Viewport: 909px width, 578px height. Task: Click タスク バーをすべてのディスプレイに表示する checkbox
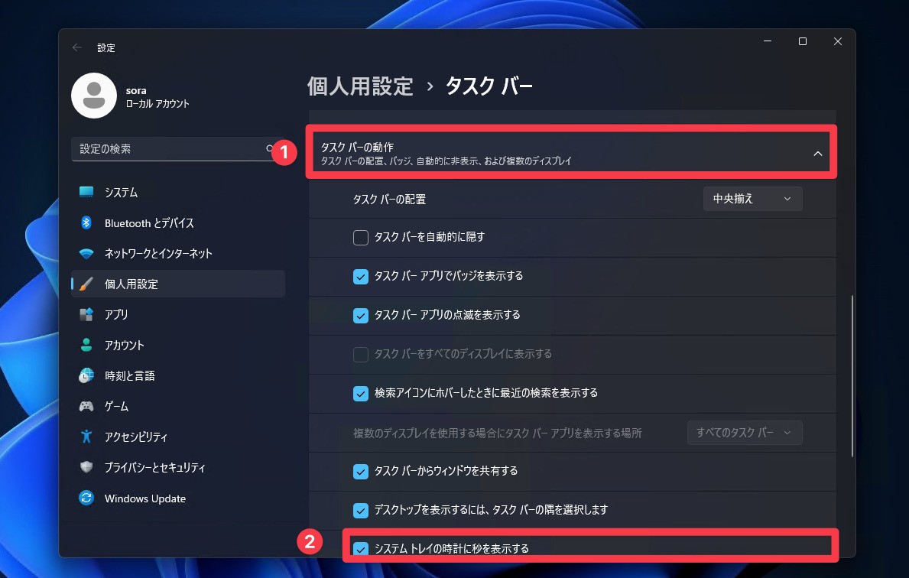click(x=361, y=354)
